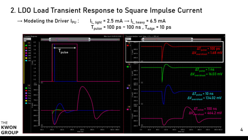Select yellow trace swatch in current plot legend
The width and height of the screenshot is (248, 140).
[x=26, y=58]
